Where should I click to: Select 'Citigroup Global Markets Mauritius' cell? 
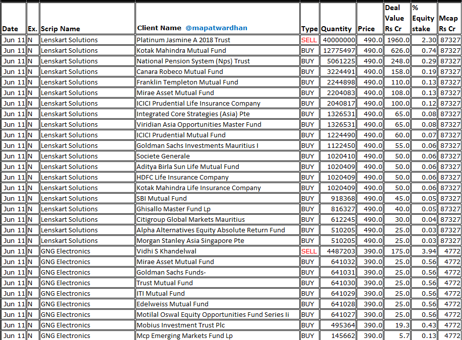coord(218,220)
